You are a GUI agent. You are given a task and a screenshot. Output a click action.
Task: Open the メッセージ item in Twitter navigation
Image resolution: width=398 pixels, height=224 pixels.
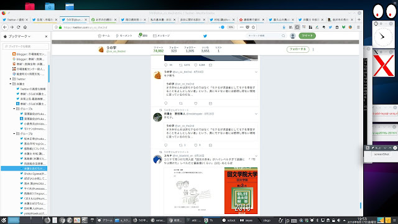(x=162, y=36)
